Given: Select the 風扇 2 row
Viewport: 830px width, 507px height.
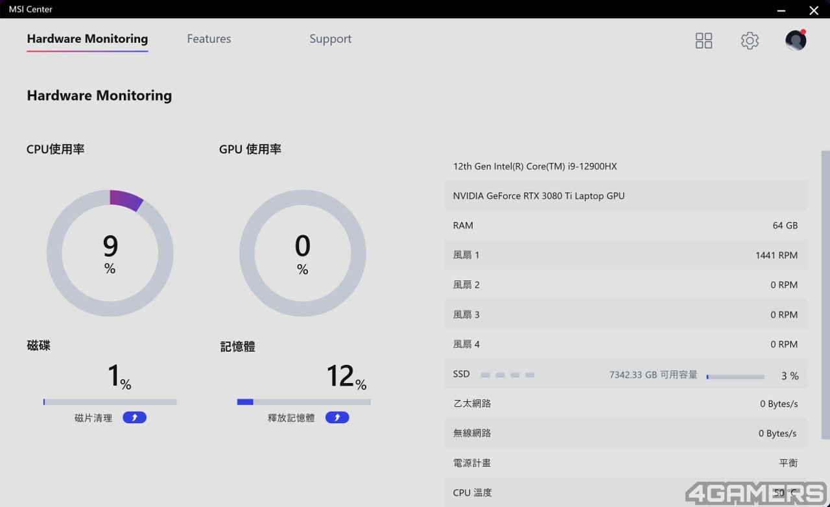Looking at the screenshot, I should click(x=626, y=285).
